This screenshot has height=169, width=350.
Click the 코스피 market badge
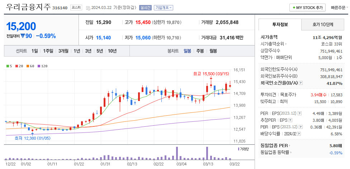point(76,8)
